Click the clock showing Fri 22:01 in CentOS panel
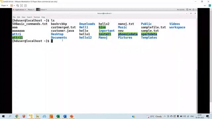The height and width of the screenshot is (119, 212). 181,10
